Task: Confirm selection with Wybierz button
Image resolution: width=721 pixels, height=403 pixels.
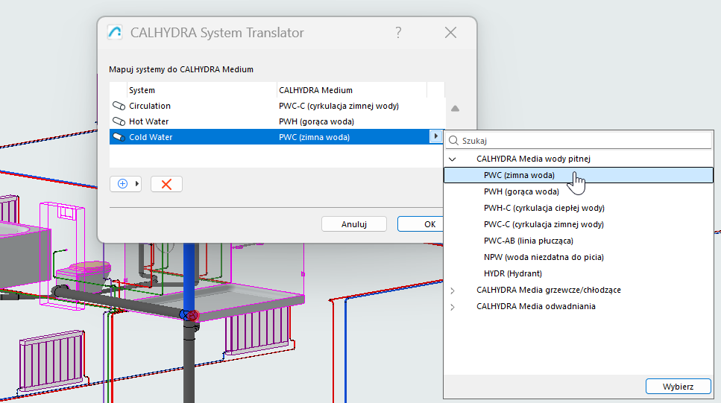Action: click(678, 387)
